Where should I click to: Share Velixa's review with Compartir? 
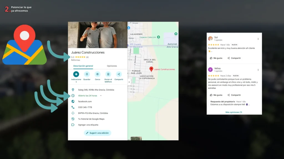234,95
